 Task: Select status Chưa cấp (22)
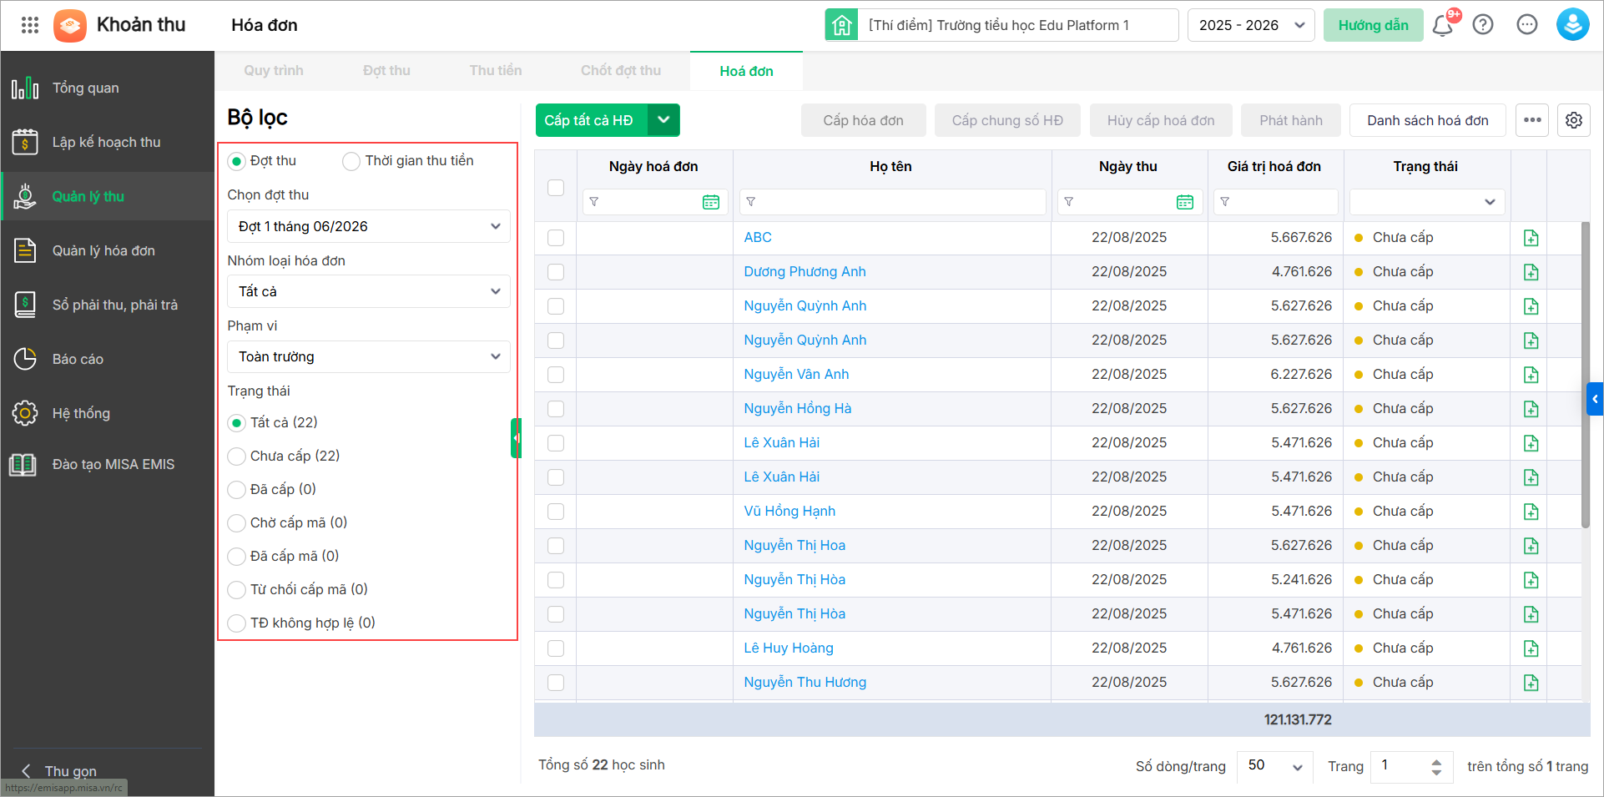pyautogui.click(x=237, y=457)
